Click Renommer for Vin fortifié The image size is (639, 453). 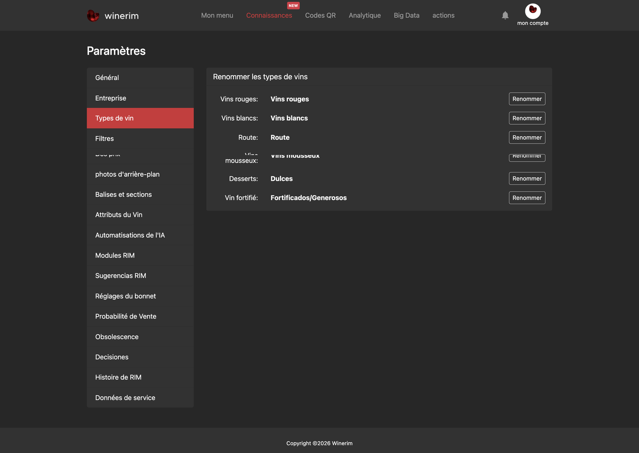(x=527, y=198)
